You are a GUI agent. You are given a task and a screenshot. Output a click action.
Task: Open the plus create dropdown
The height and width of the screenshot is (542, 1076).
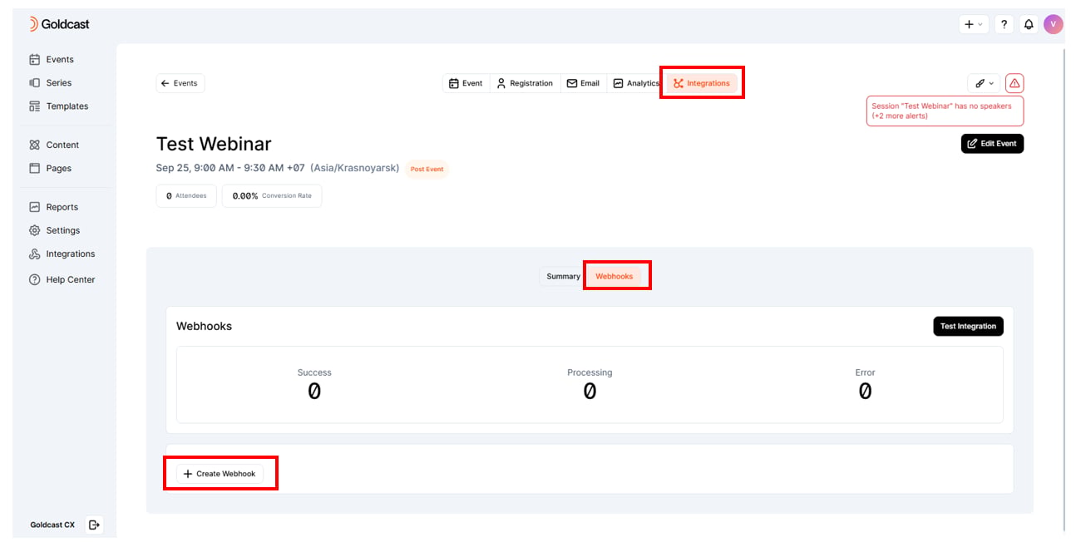pyautogui.click(x=973, y=24)
